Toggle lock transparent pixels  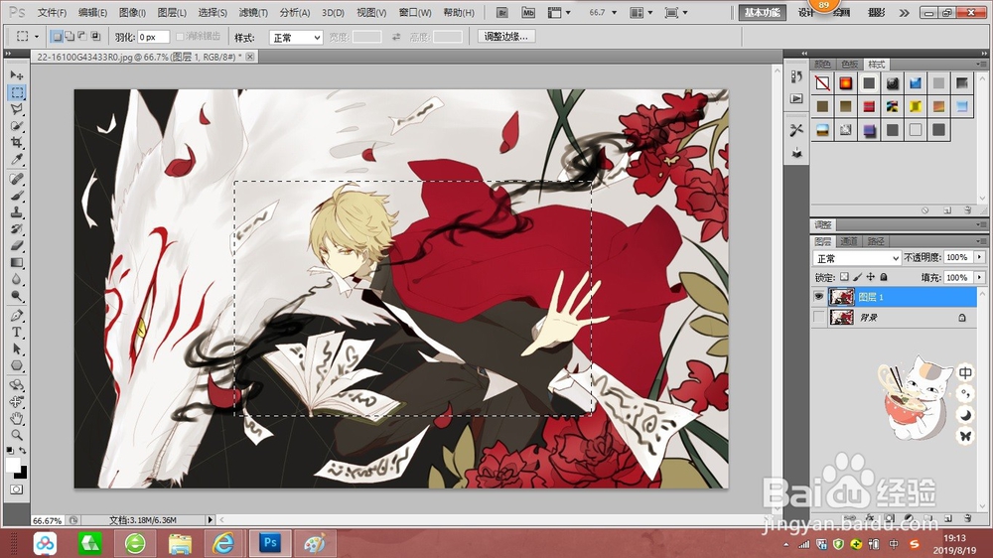point(844,277)
